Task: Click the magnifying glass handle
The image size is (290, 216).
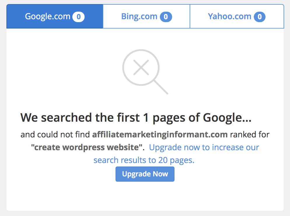Action: (x=160, y=87)
